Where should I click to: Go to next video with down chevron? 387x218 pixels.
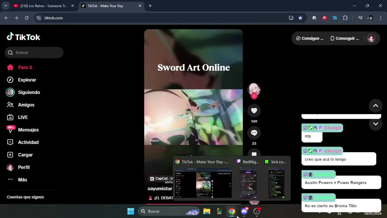(375, 124)
